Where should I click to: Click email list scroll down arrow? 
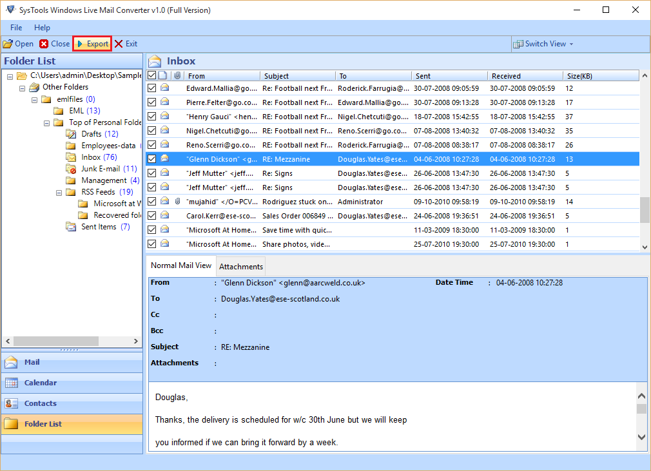645,247
